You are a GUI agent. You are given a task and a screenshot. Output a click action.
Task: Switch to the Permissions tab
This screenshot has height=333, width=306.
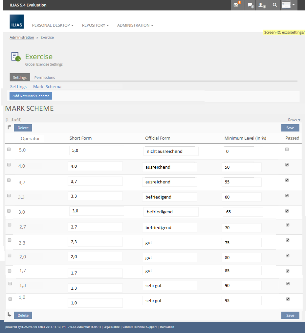(45, 78)
